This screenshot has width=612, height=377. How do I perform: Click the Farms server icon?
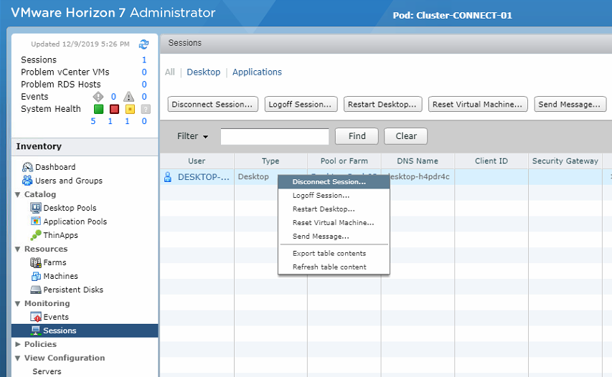click(36, 262)
